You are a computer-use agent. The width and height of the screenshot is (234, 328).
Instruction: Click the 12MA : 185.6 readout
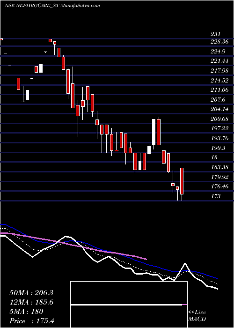(31, 302)
